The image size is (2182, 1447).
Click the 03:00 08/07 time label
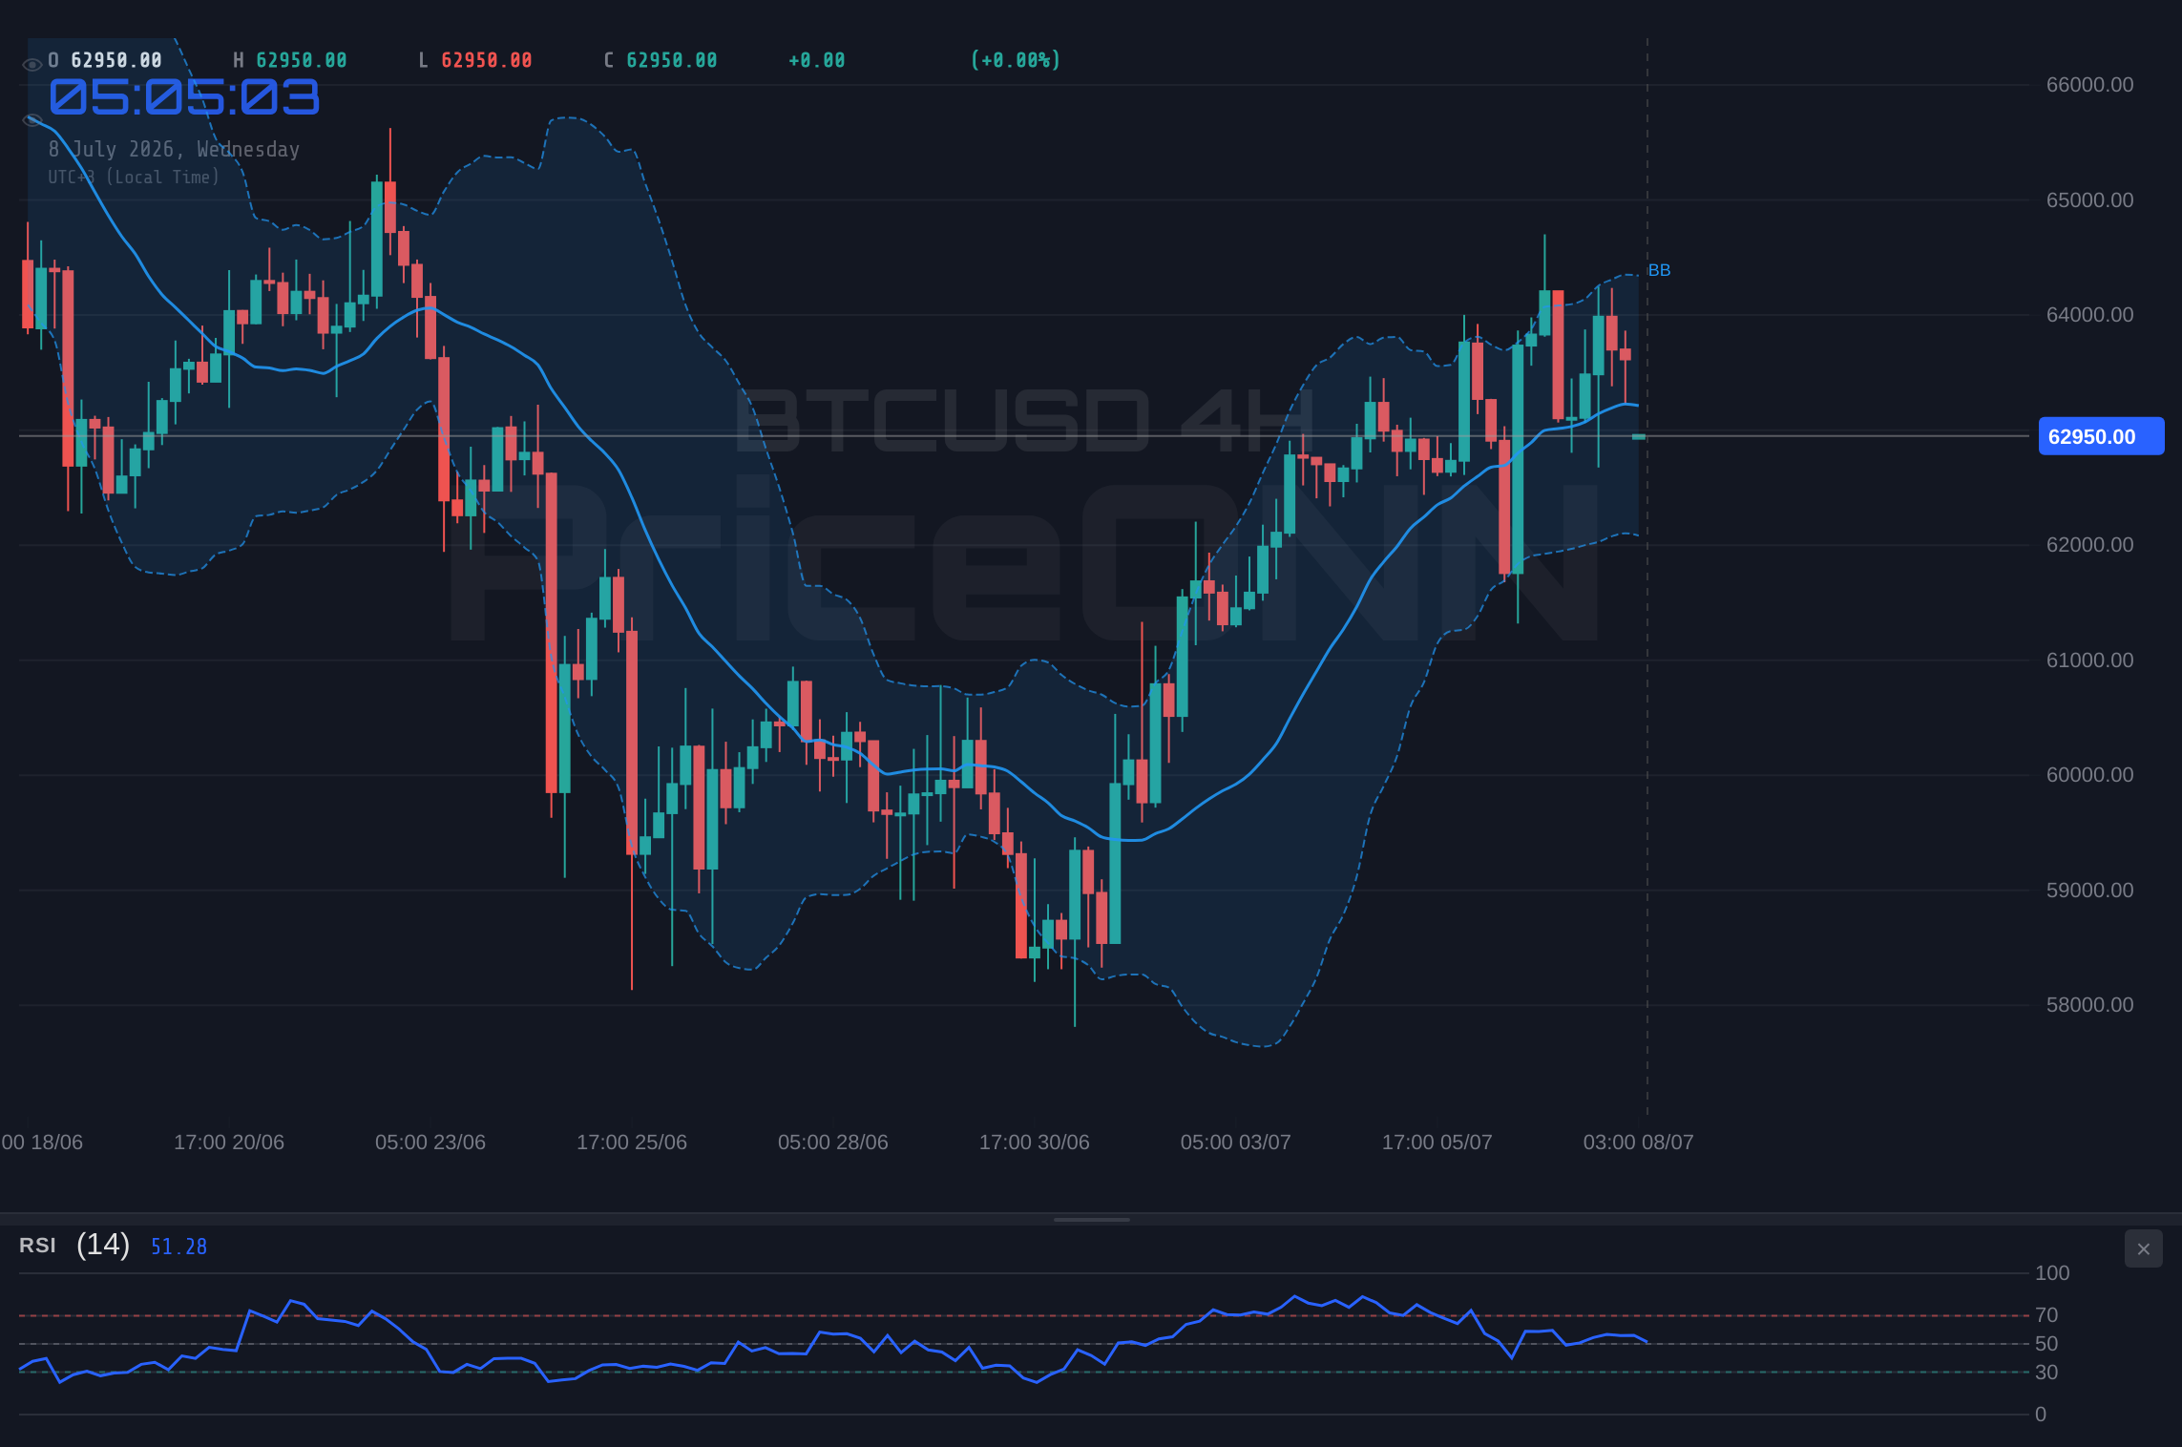tap(1639, 1143)
